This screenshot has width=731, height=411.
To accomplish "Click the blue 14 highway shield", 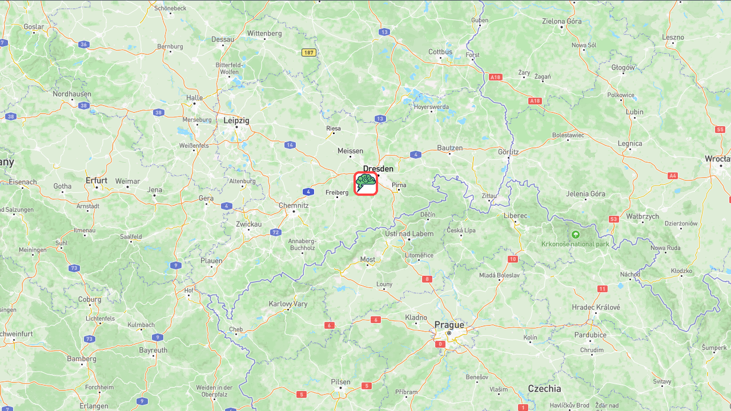I will click(x=290, y=145).
